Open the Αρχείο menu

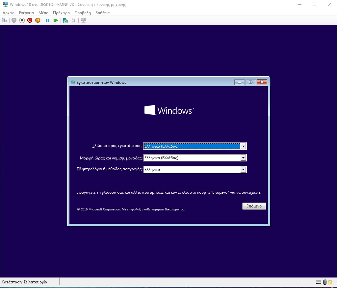(9, 13)
